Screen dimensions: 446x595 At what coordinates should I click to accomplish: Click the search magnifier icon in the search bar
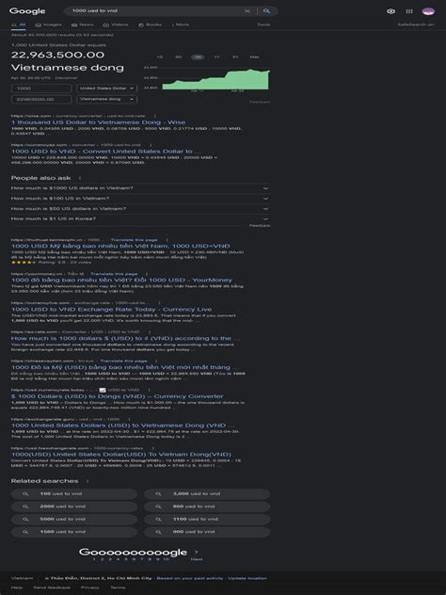tap(266, 11)
